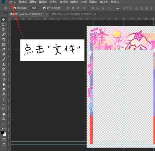Click Align top edges icon
Viewport: 155px width, 151px height.
tap(93, 8)
